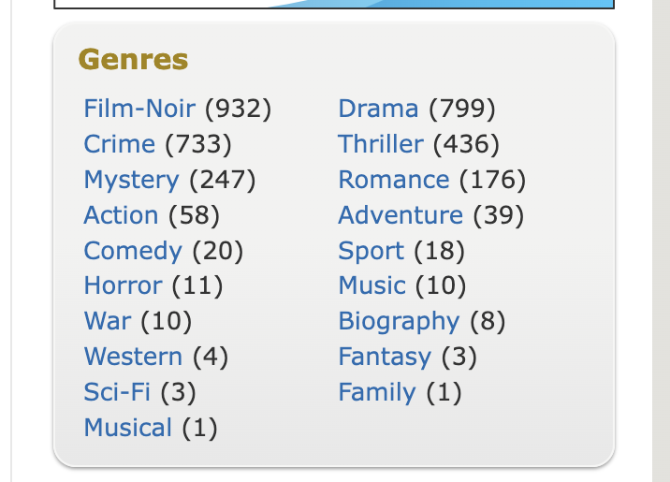This screenshot has width=670, height=482.
Task: Select the Biography genre link
Action: tap(399, 321)
